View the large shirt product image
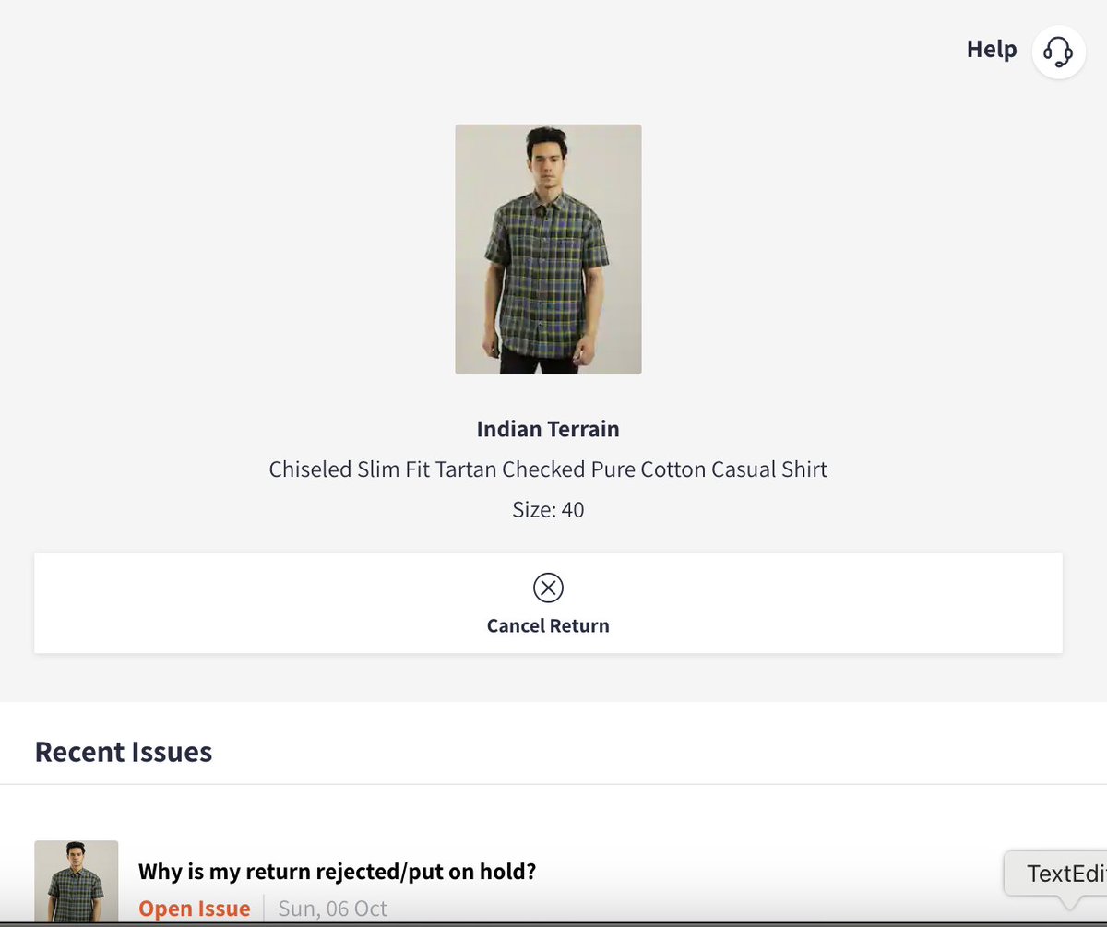Image resolution: width=1107 pixels, height=927 pixels. tap(548, 248)
